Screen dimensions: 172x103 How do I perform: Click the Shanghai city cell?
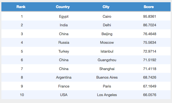coord(107,69)
